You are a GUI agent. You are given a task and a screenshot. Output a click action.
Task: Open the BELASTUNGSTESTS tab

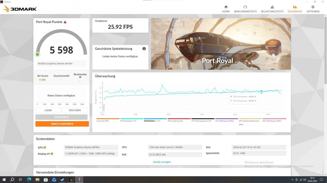pyautogui.click(x=272, y=9)
